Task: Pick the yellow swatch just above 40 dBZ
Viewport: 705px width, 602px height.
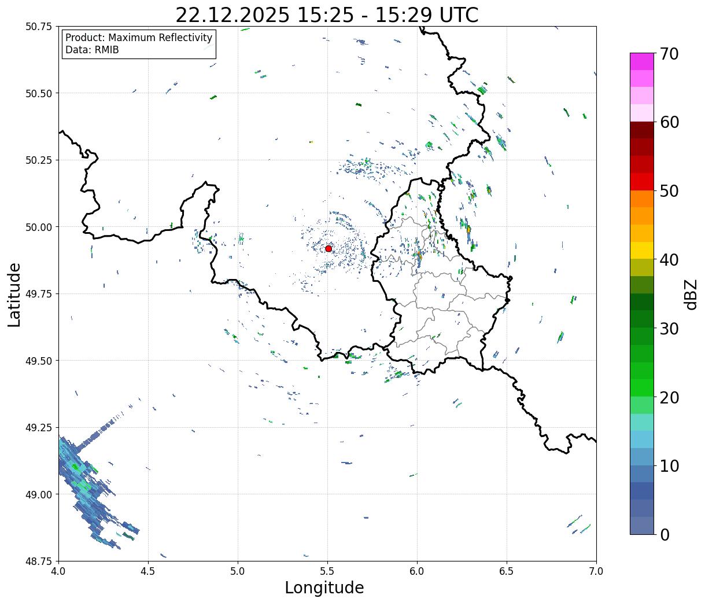Action: pos(642,251)
